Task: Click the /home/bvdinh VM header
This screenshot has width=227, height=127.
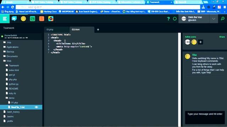Action: [x=21, y=36]
